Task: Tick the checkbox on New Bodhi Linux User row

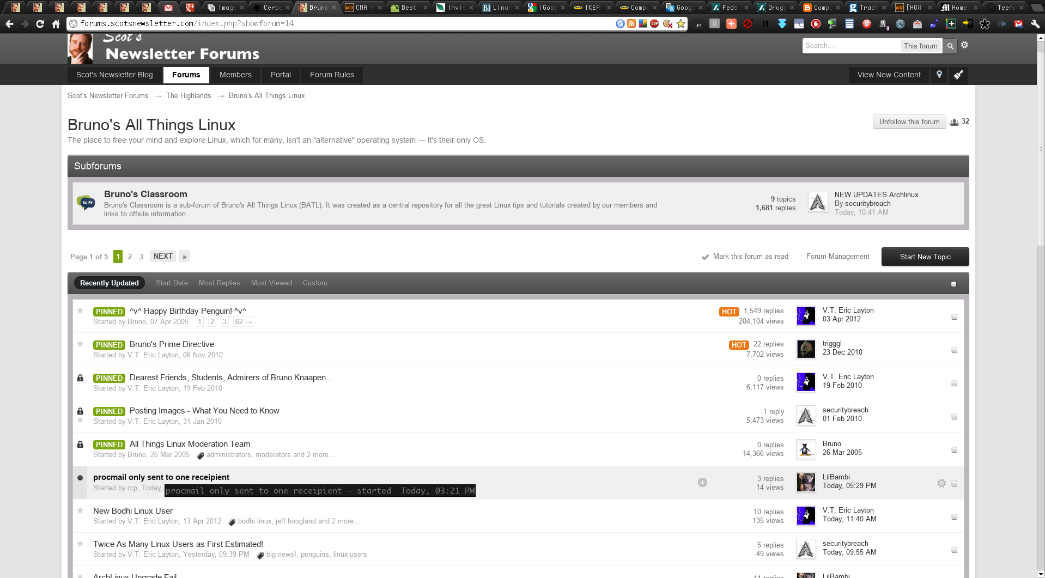Action: click(954, 517)
